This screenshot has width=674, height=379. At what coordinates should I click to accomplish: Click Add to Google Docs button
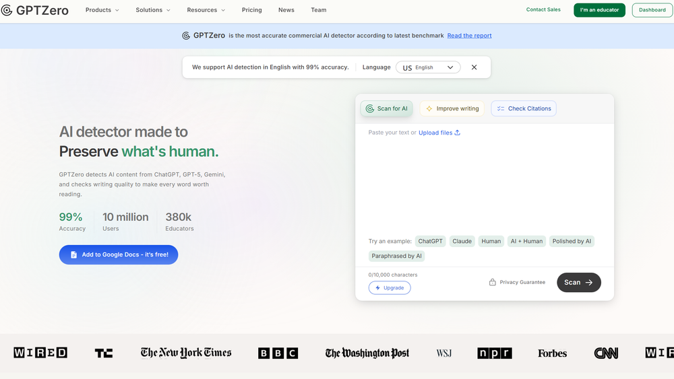coord(119,254)
